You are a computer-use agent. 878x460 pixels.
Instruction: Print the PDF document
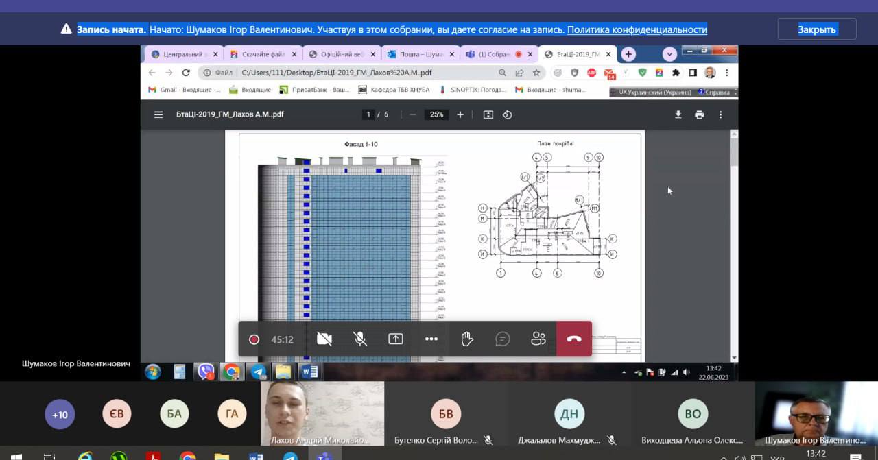(x=699, y=114)
